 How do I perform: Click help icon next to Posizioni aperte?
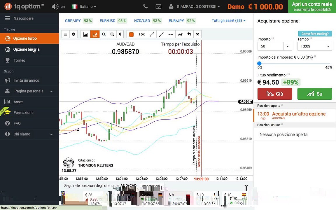click(282, 105)
